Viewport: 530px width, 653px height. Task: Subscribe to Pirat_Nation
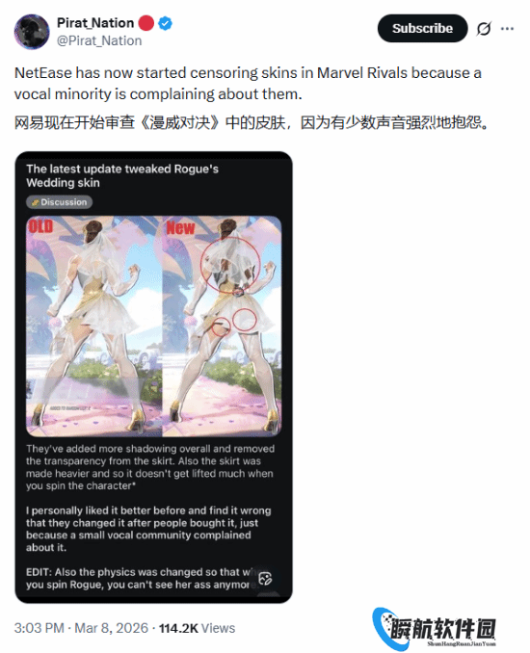click(x=422, y=28)
